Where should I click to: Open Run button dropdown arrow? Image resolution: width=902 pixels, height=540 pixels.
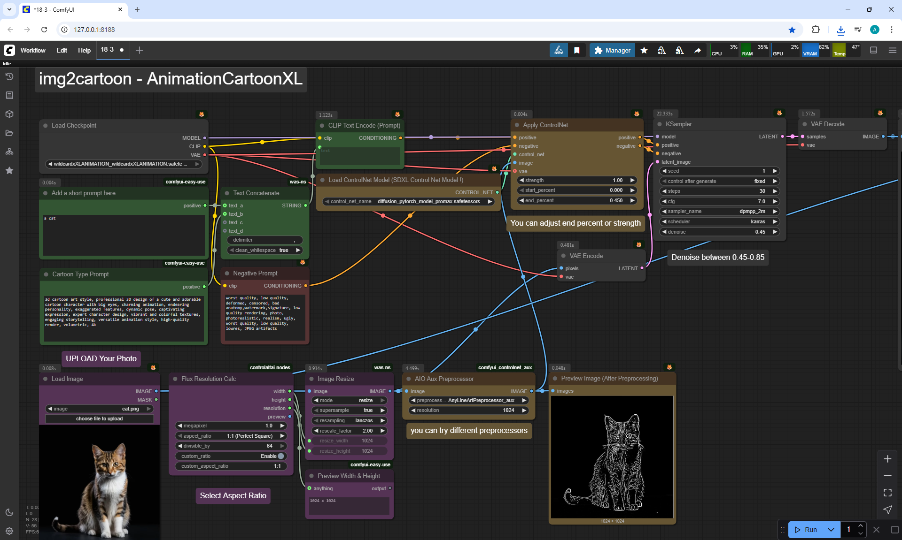[x=831, y=530]
